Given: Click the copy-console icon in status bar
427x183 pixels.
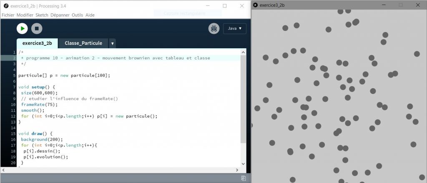Looking at the screenshot, I should [243, 178].
